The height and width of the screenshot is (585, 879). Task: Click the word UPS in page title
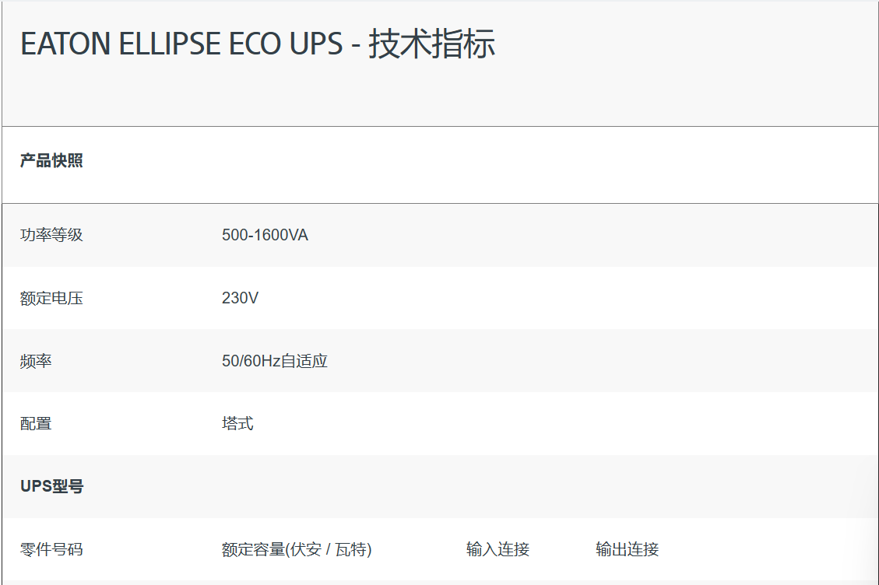(x=315, y=44)
